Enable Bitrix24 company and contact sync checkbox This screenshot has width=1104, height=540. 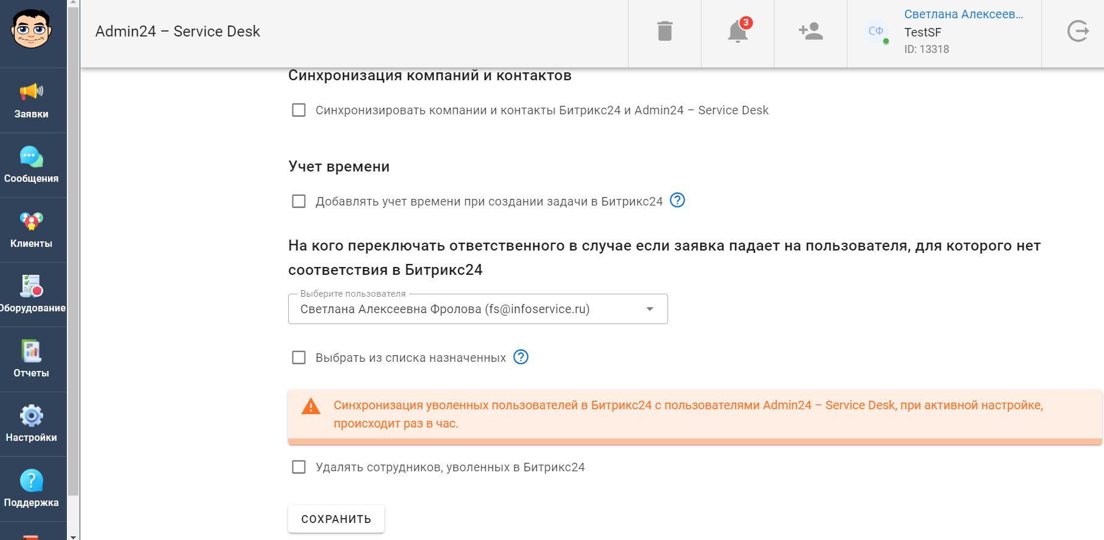click(298, 110)
